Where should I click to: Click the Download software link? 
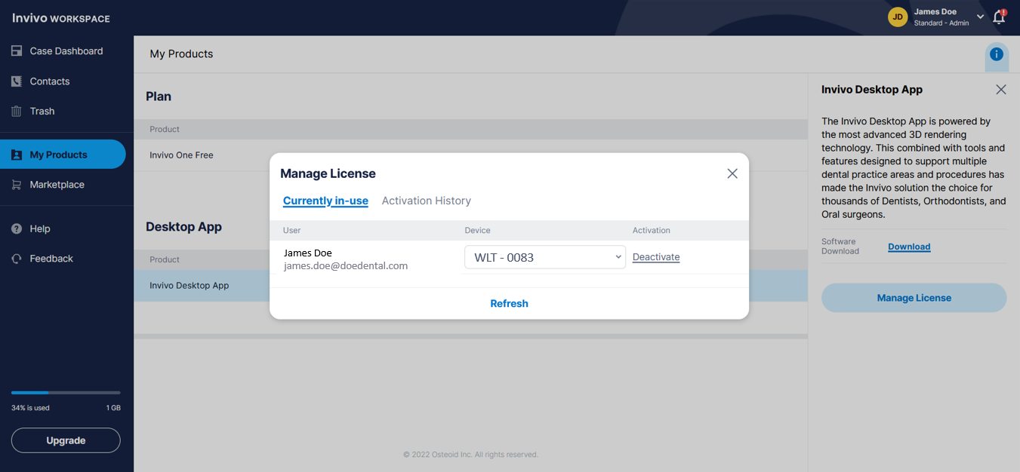909,247
